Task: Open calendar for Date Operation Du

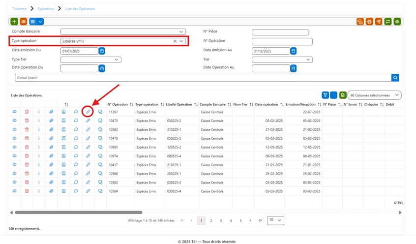Action: point(102,68)
